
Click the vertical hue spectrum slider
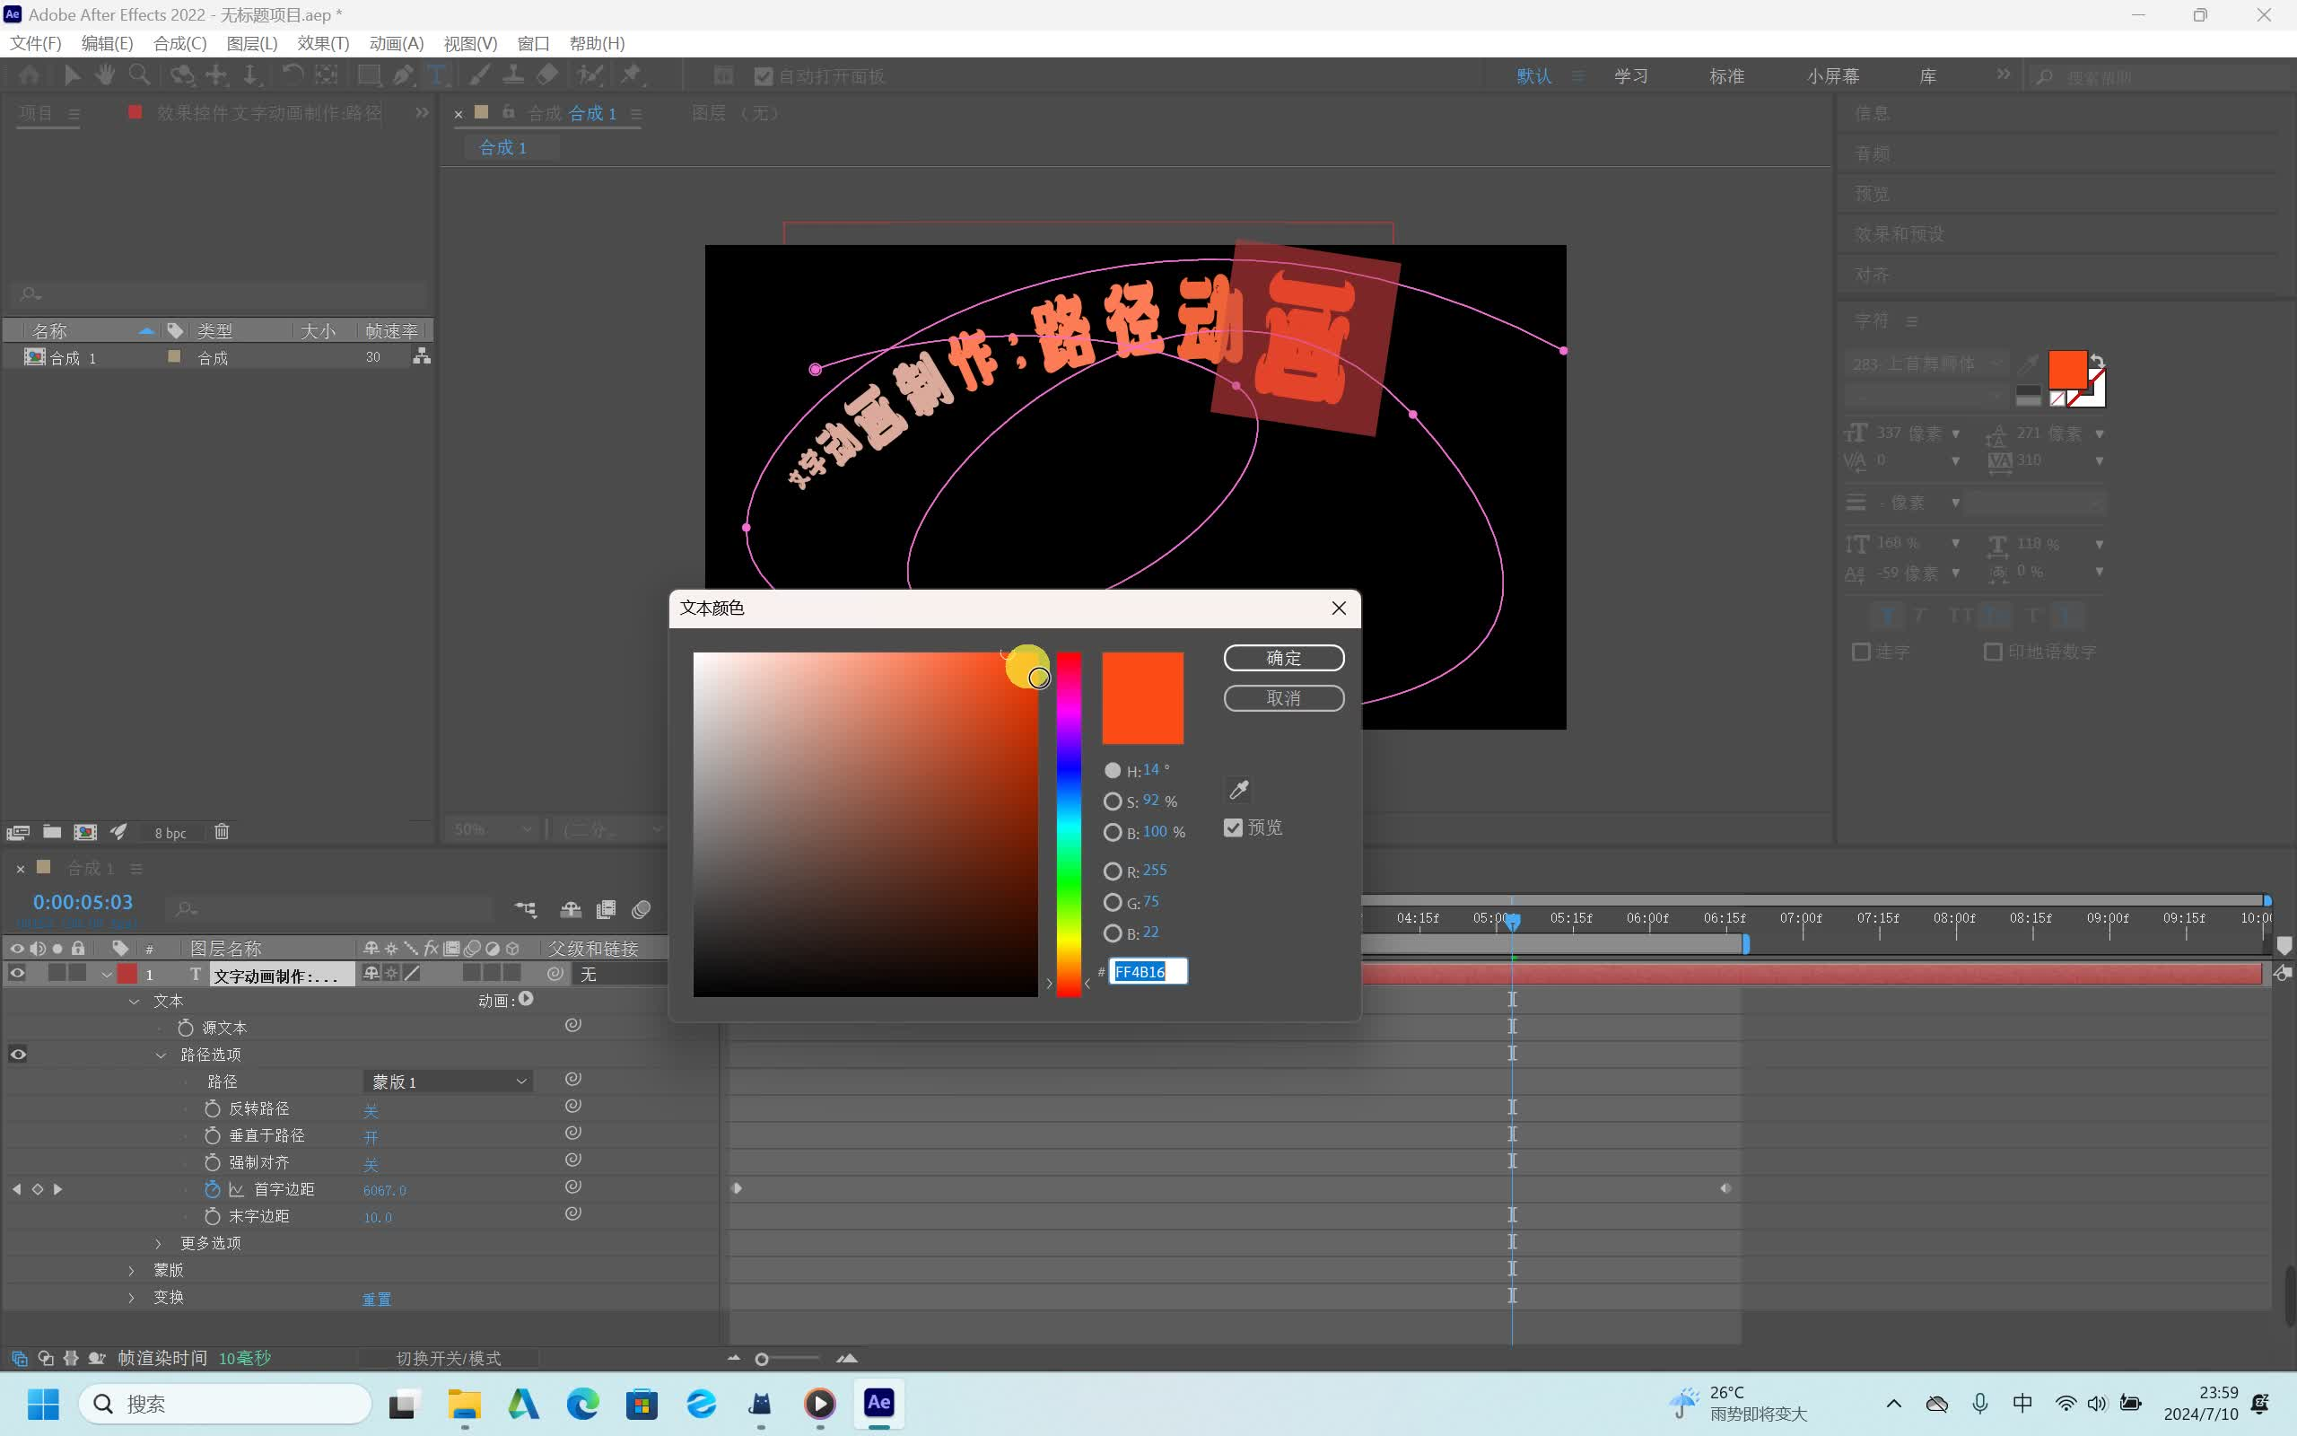click(x=1069, y=825)
